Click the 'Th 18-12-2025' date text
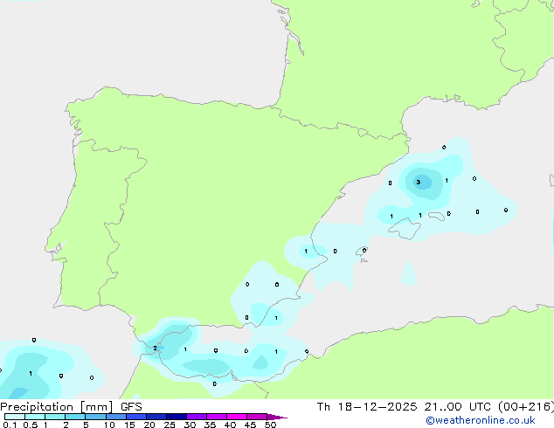Viewport: 554px width, 428px height. (x=367, y=407)
